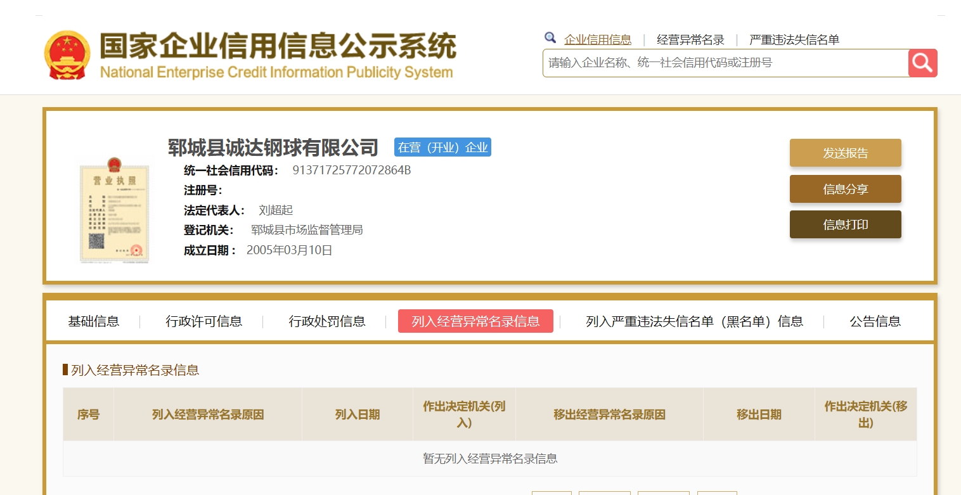Click the legal representative name 刘超起

(276, 210)
